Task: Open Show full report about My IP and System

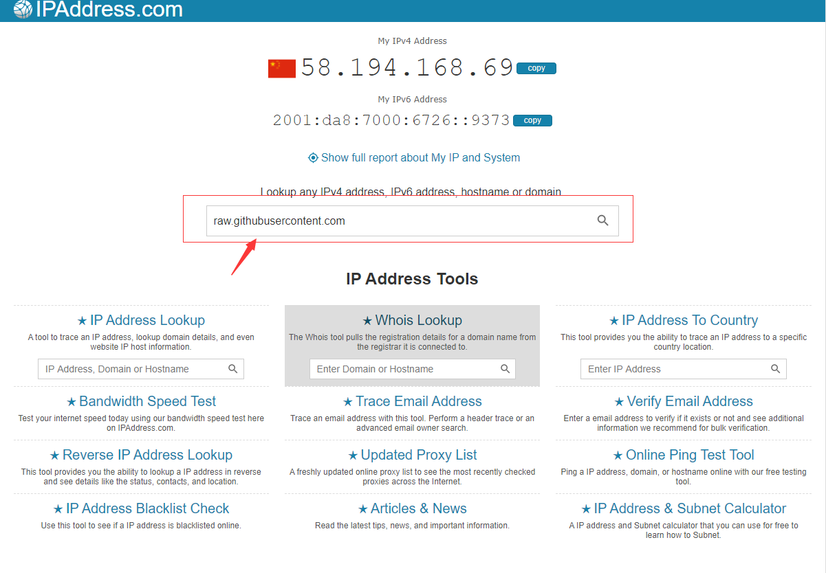Action: tap(420, 157)
